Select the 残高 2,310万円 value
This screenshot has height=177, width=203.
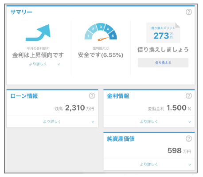(x=74, y=108)
